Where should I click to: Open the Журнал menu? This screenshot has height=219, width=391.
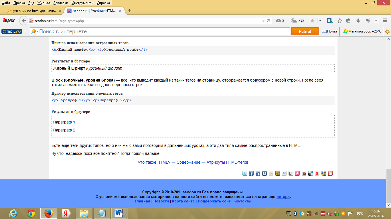tap(44, 3)
